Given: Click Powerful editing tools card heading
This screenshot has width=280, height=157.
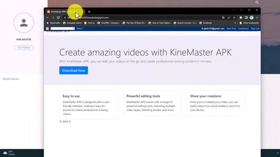Looking at the screenshot, I should (x=143, y=96).
